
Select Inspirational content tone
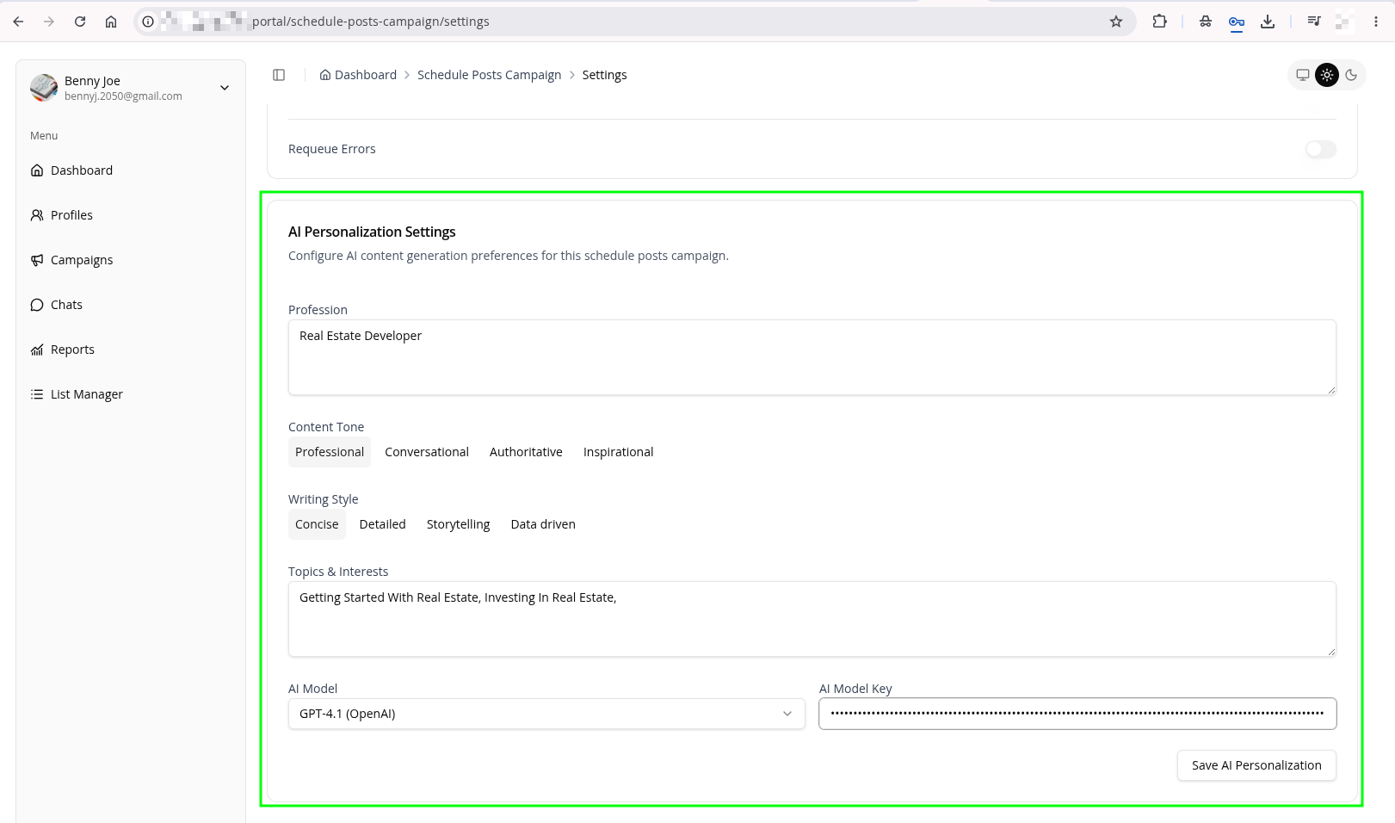pyautogui.click(x=618, y=452)
